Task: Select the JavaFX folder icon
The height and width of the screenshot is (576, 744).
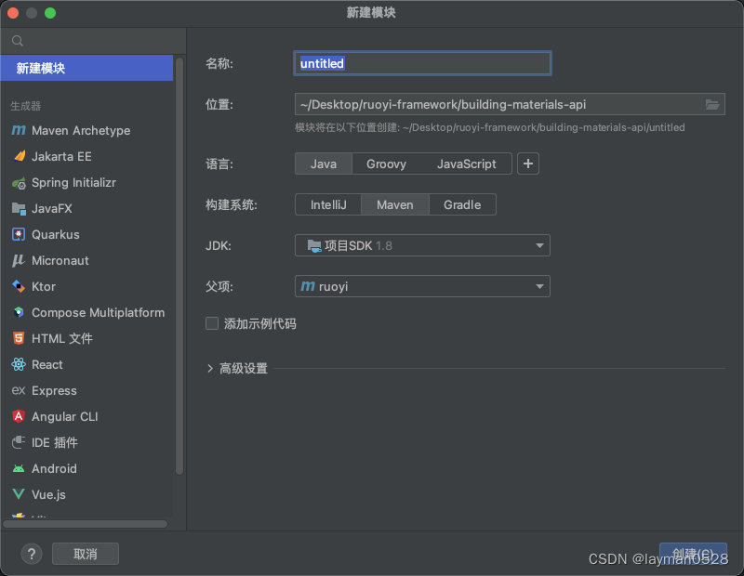Action: (x=19, y=209)
